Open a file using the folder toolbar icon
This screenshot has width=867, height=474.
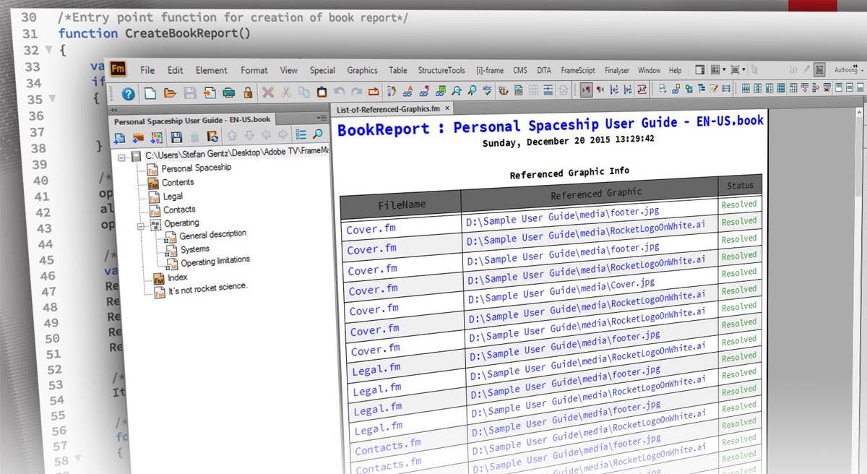[x=171, y=94]
